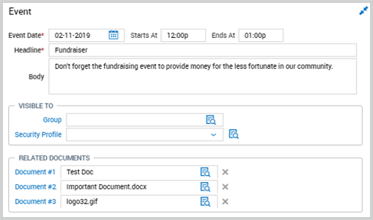Click the Starts At time field
Screen dimensions: 373x220
pos(183,35)
